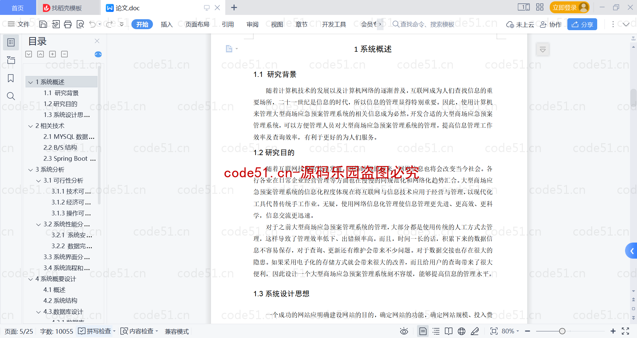Collapse the 3.1 可行性分析 outline node

pos(38,181)
